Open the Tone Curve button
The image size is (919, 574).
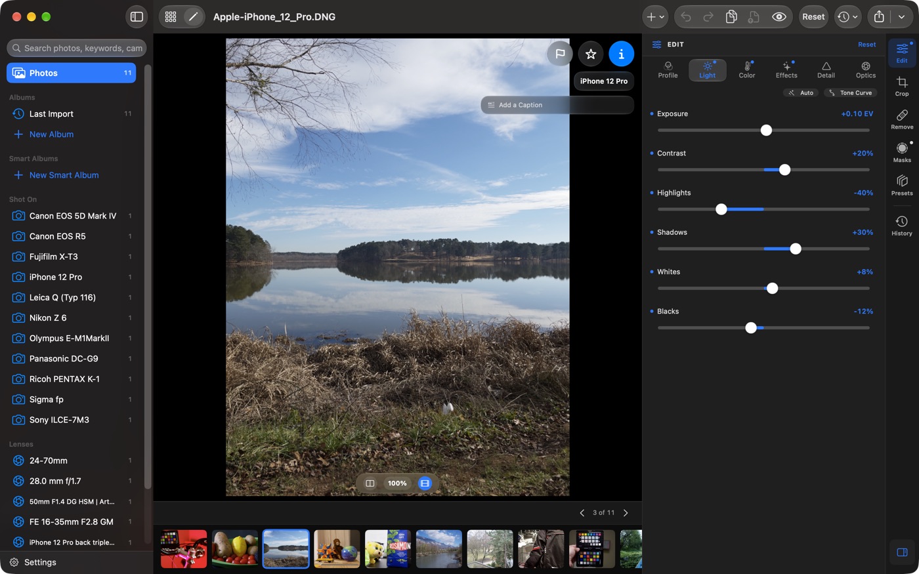pos(851,92)
